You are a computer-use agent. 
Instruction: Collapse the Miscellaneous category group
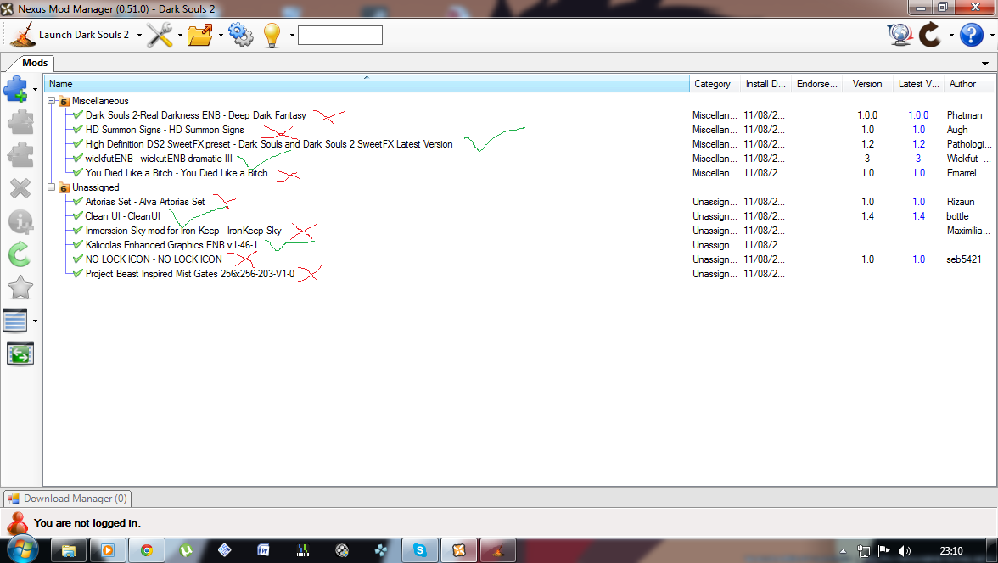52,101
